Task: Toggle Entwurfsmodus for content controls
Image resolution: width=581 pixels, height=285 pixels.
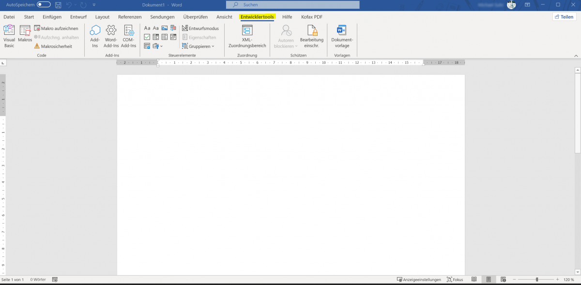Action: [x=199, y=28]
